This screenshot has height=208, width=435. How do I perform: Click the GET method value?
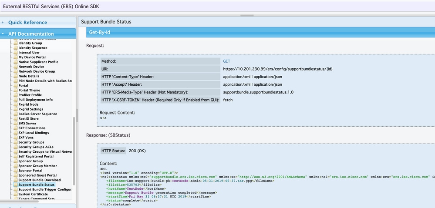(x=227, y=61)
